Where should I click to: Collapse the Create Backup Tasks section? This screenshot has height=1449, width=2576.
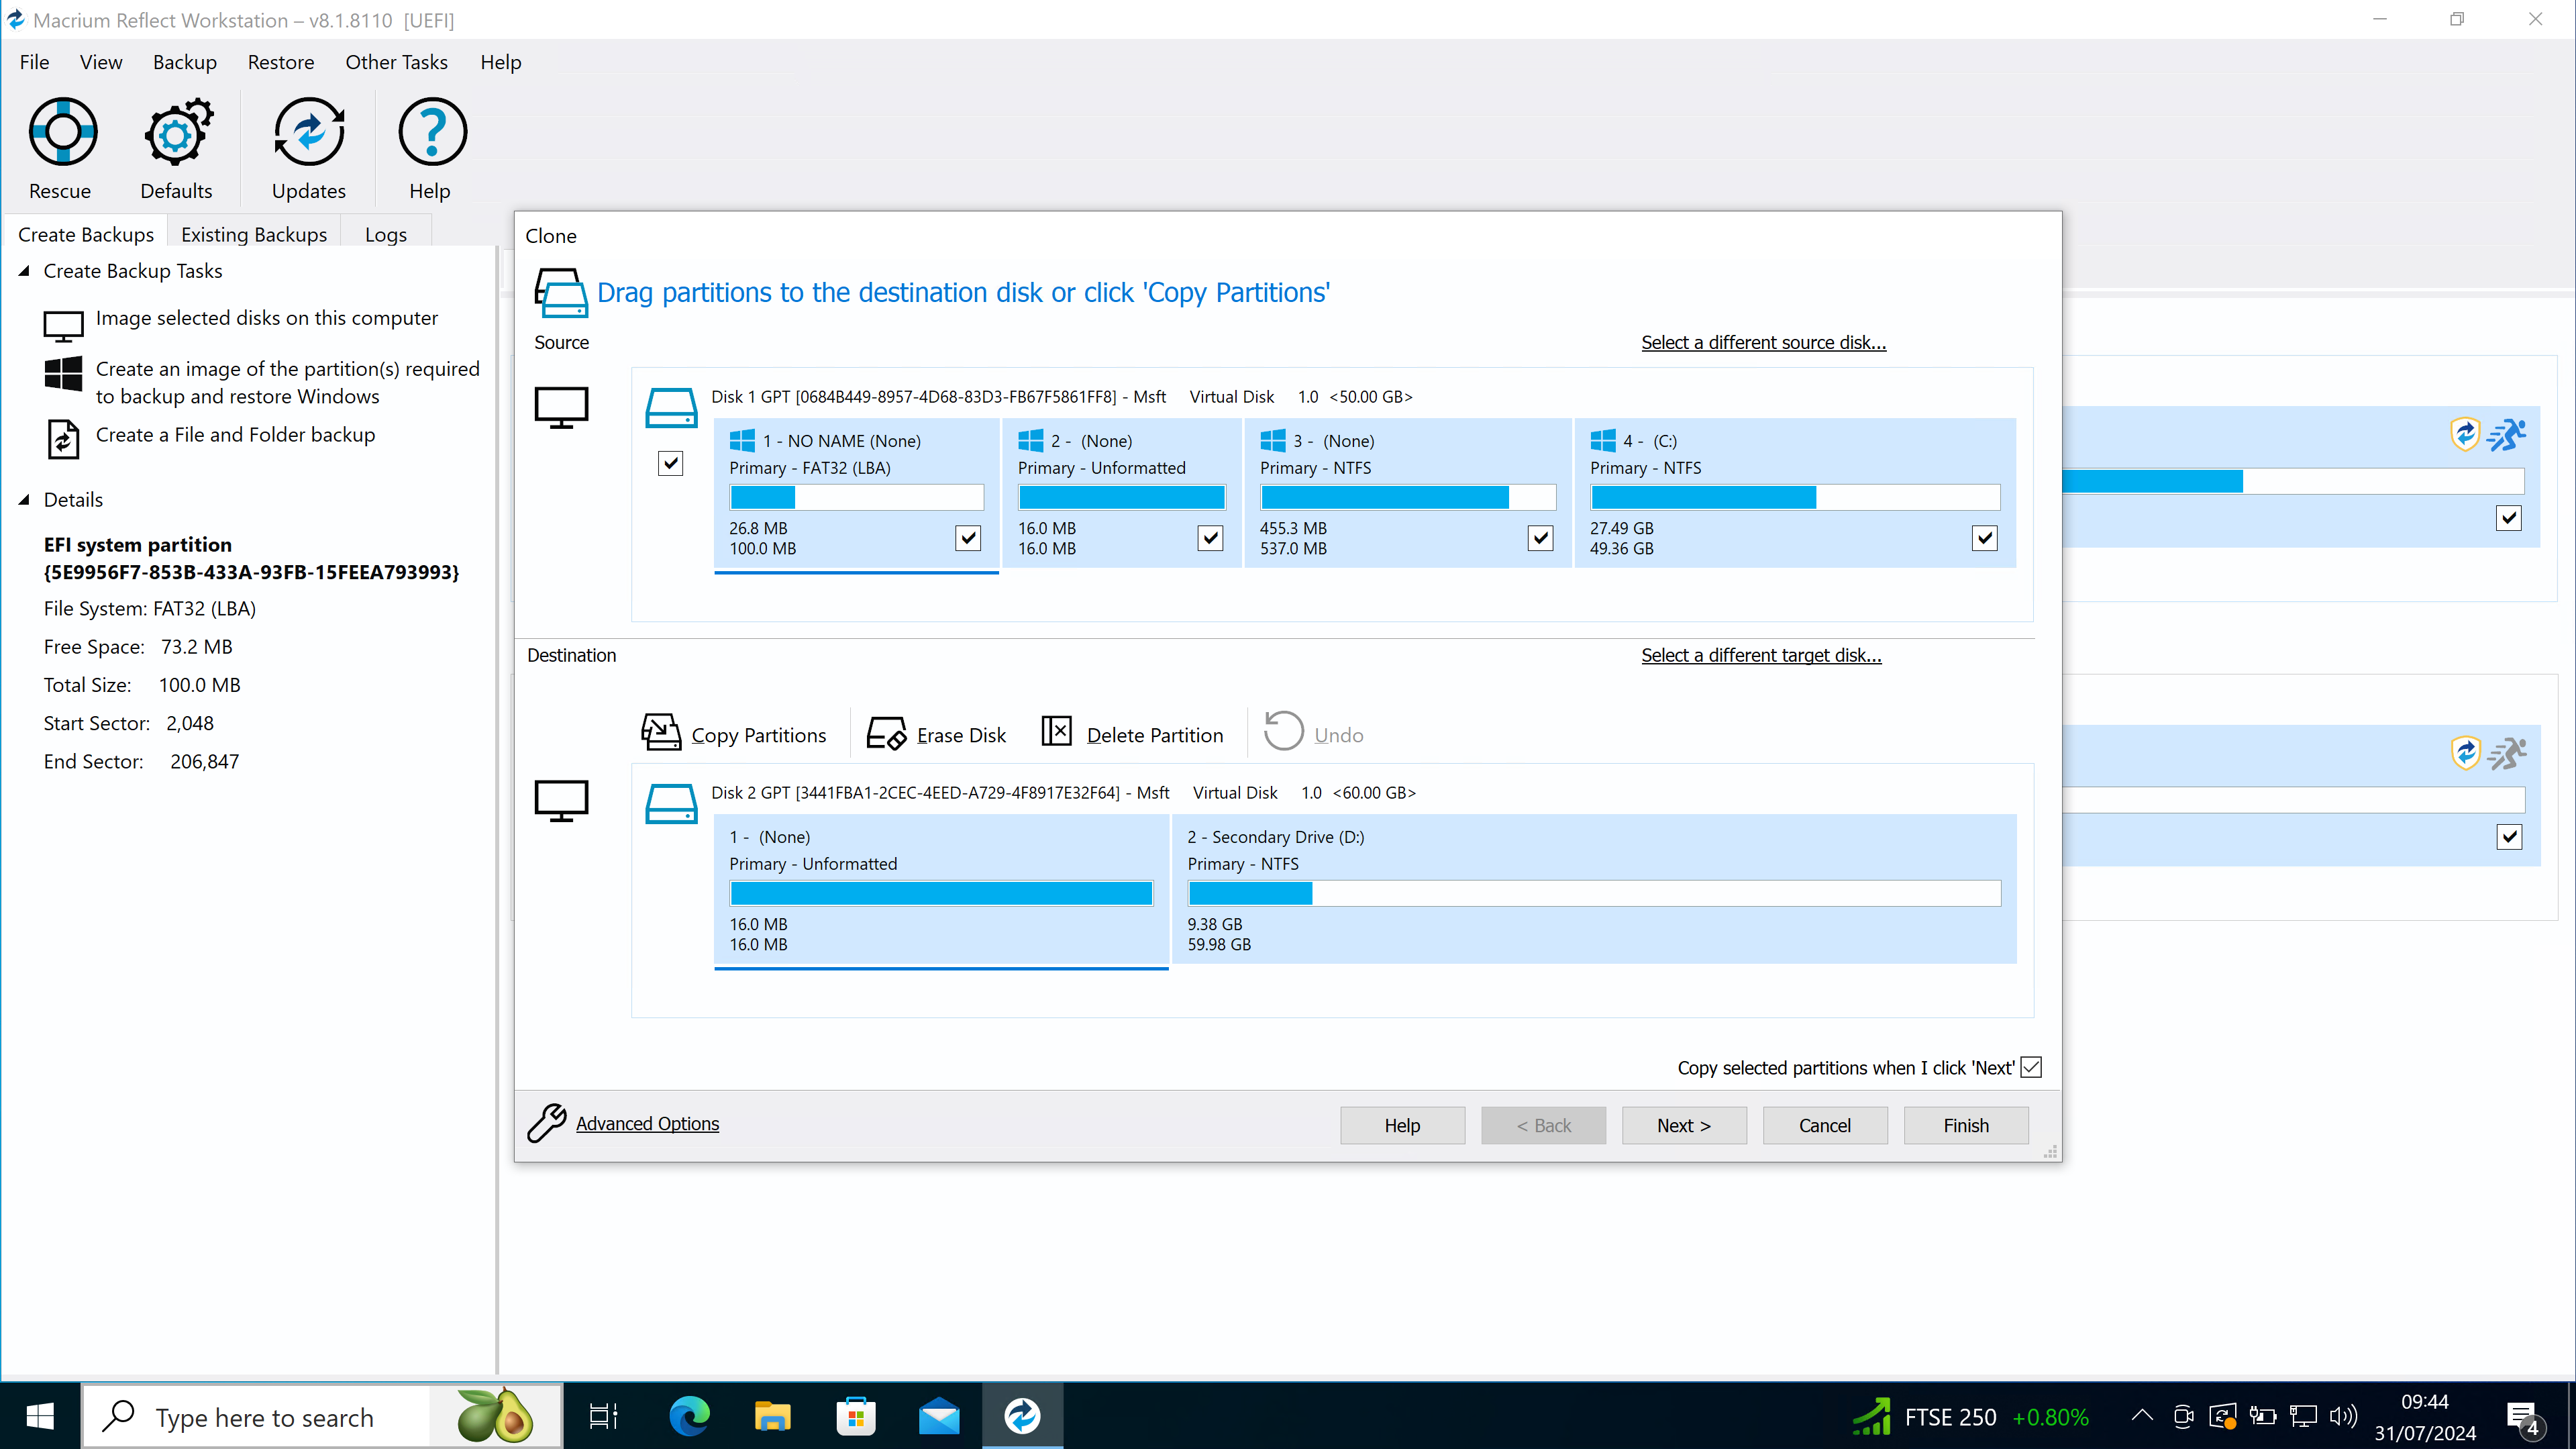[x=24, y=269]
